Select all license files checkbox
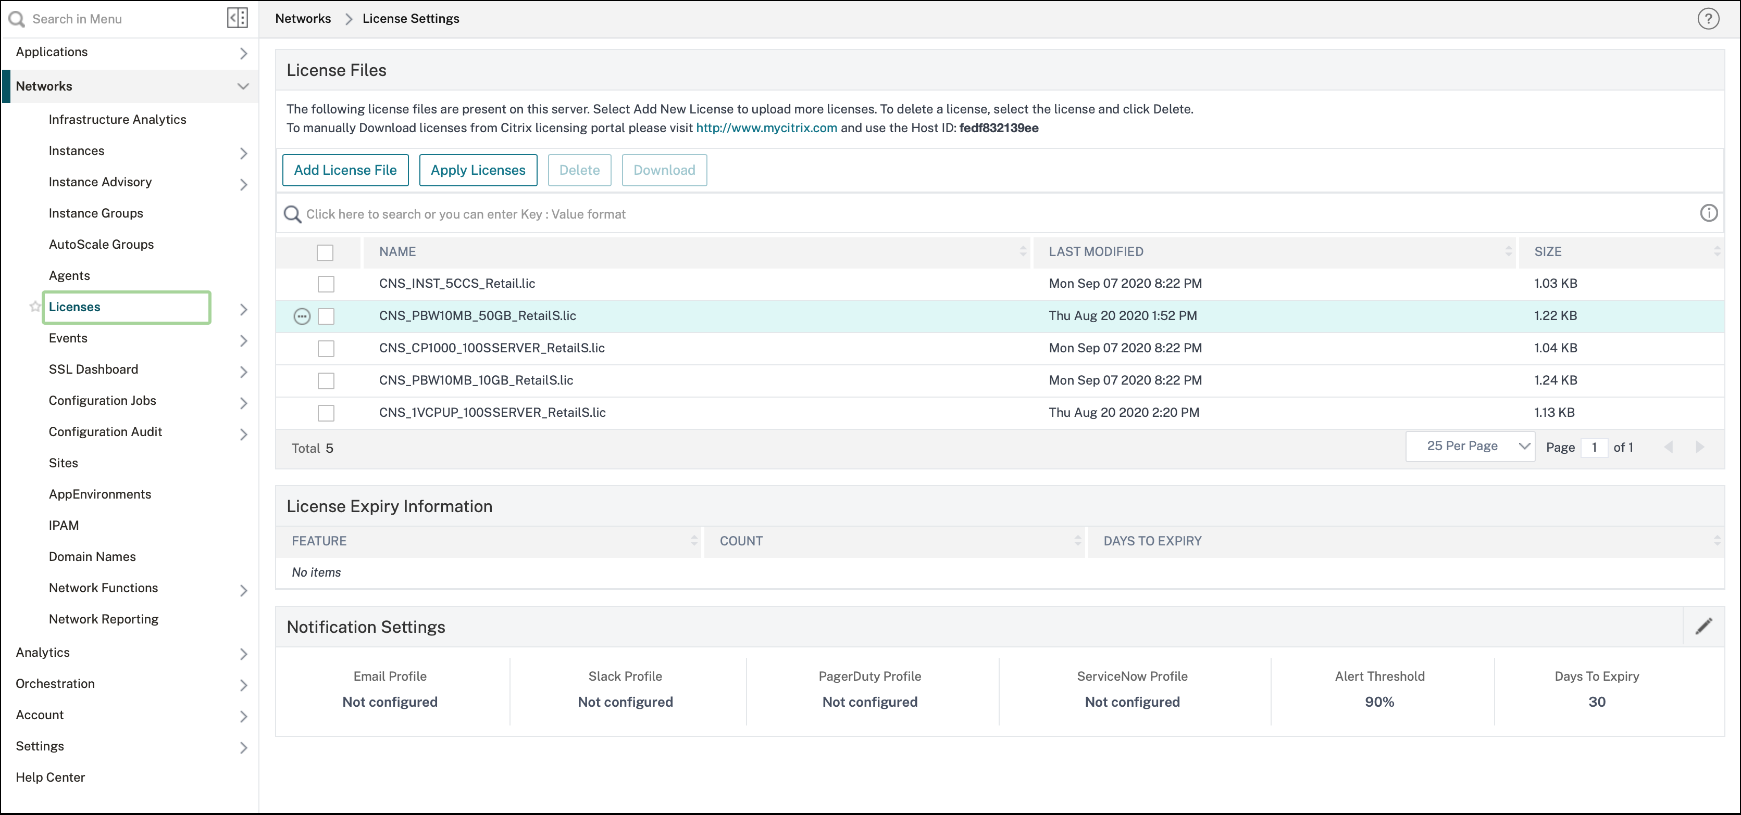1741x815 pixels. 325,252
